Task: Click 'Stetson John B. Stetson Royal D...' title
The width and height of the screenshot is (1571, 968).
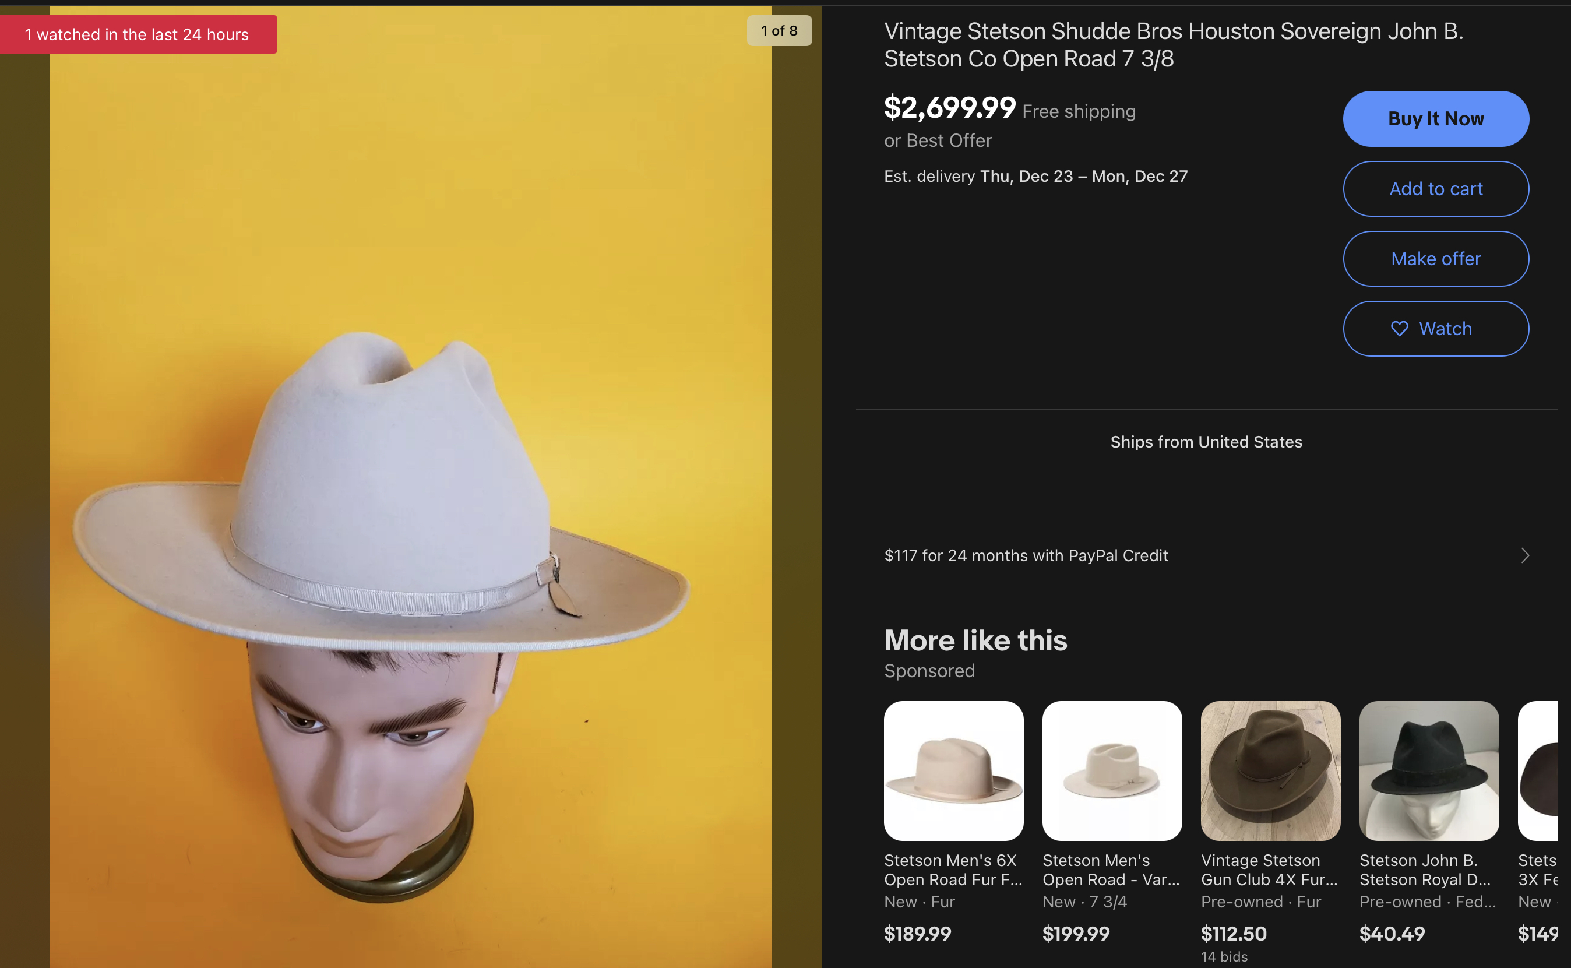Action: click(1425, 870)
